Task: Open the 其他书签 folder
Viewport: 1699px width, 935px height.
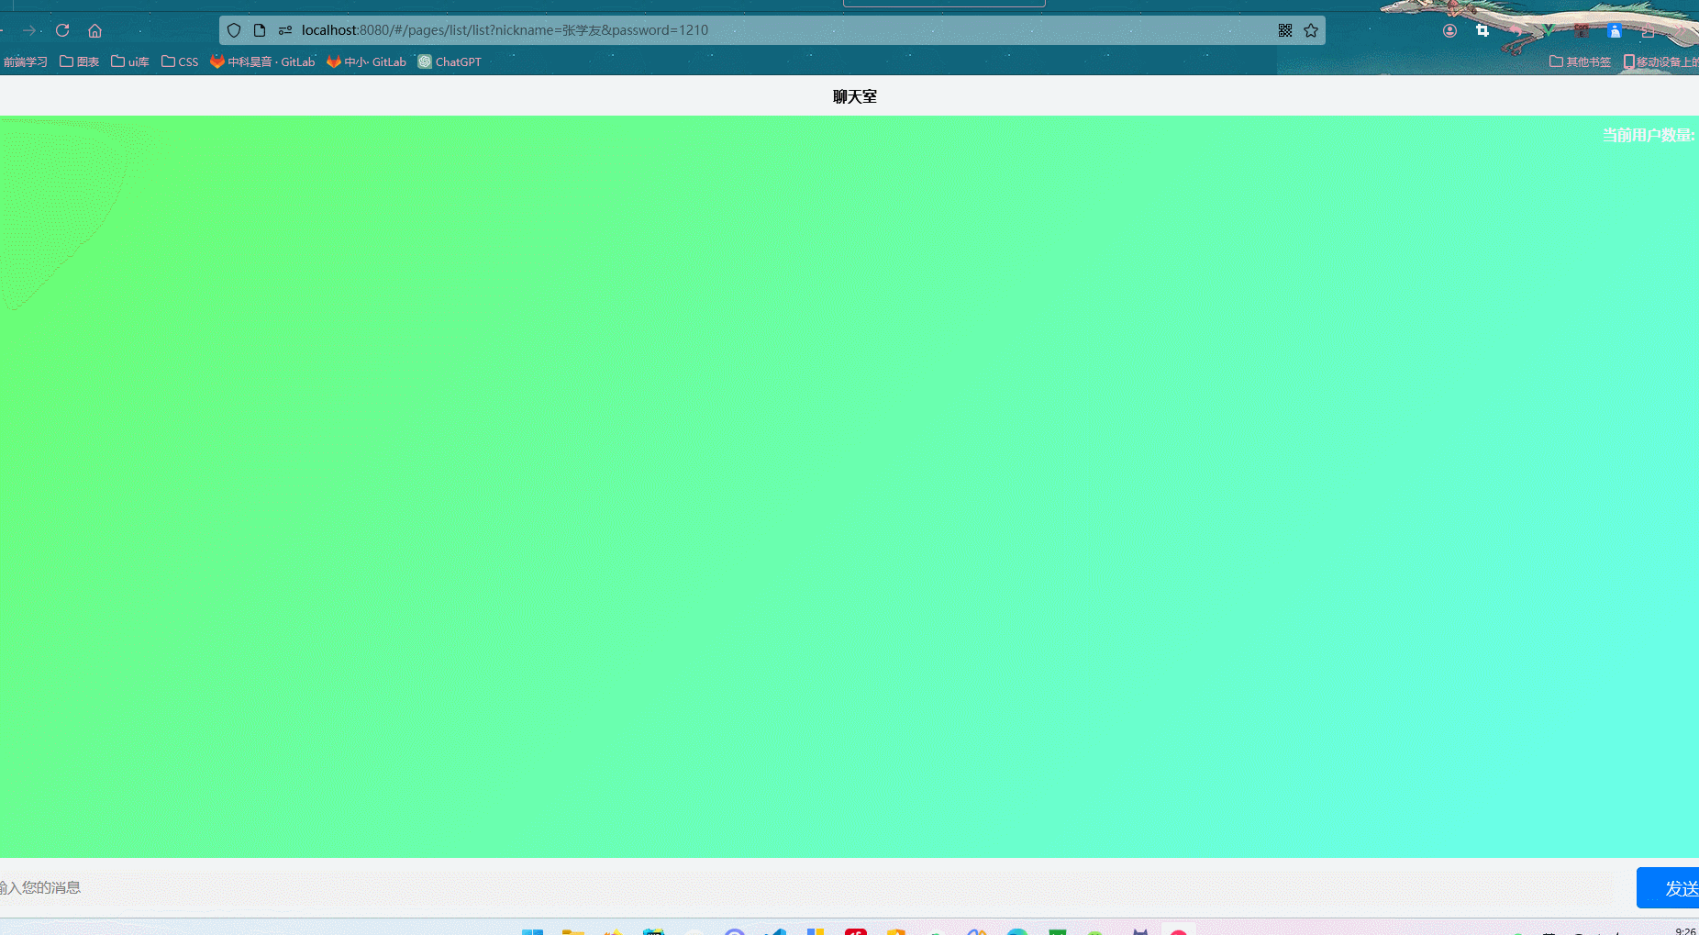Action: tap(1580, 61)
